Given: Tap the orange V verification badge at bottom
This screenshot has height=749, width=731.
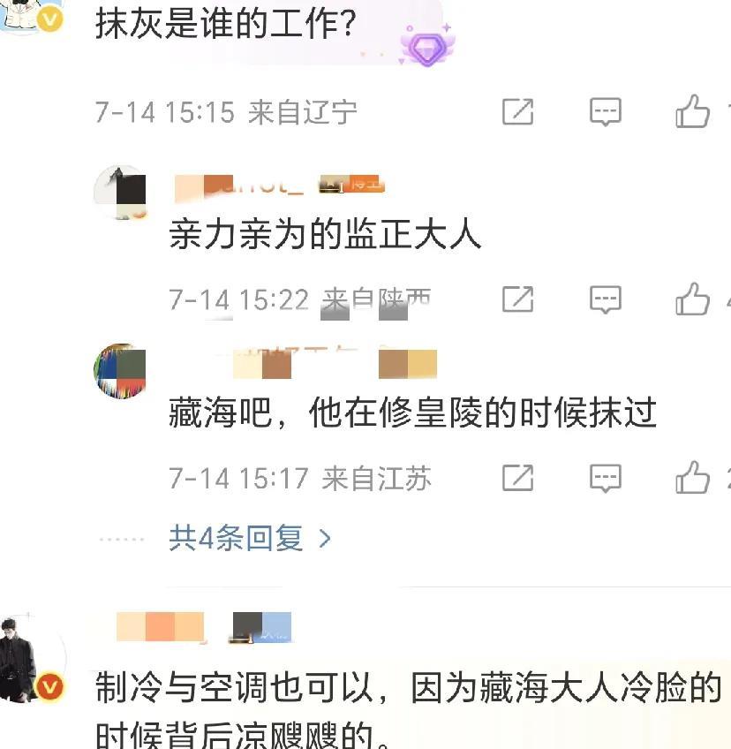Looking at the screenshot, I should 49,686.
